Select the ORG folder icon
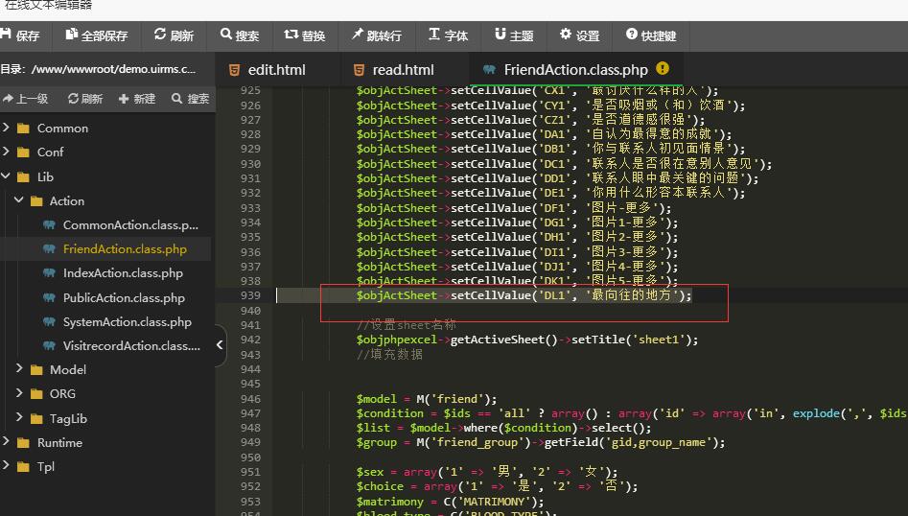Image resolution: width=908 pixels, height=516 pixels. (36, 394)
